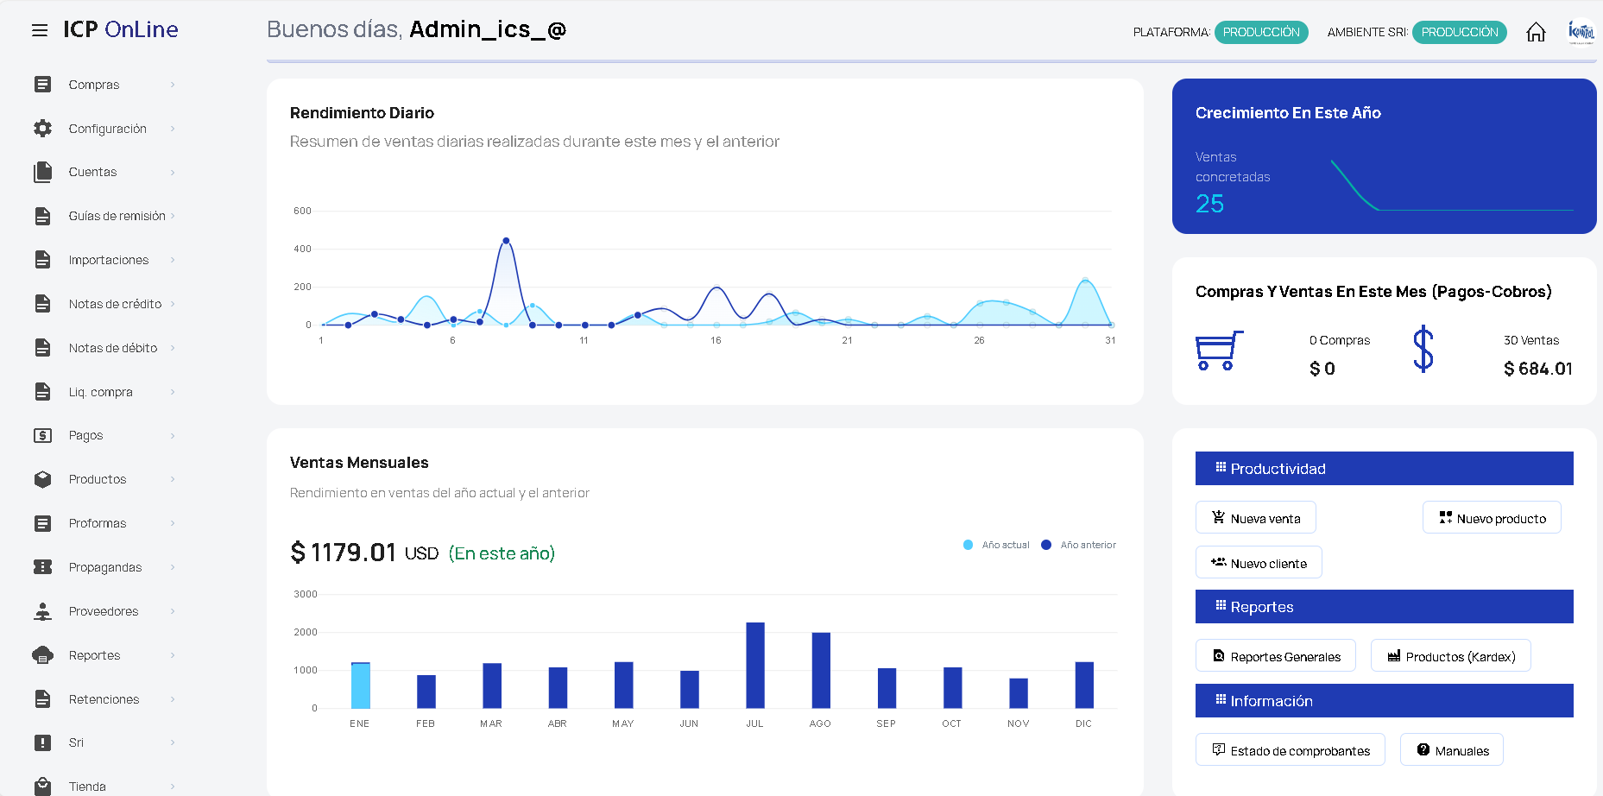This screenshot has height=796, width=1603.
Task: Click the Tienda shopping bag icon
Action: click(42, 787)
